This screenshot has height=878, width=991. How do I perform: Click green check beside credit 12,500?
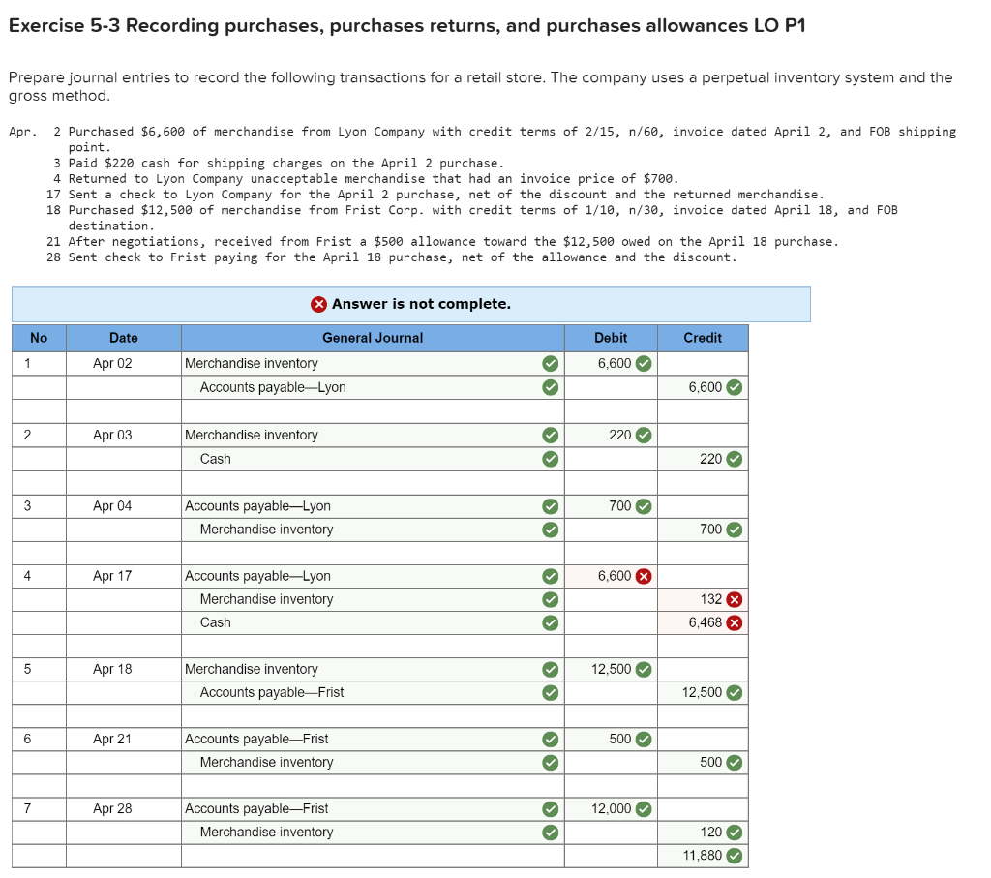(734, 693)
